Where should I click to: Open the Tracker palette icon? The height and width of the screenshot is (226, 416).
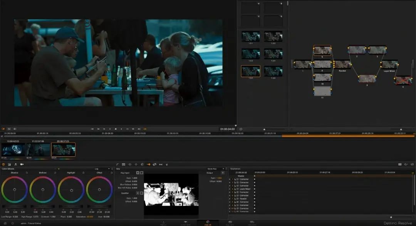coord(136,164)
